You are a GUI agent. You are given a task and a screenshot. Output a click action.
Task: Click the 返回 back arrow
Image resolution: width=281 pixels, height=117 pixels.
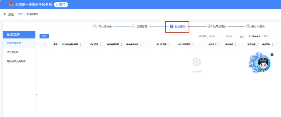click(x=5, y=14)
